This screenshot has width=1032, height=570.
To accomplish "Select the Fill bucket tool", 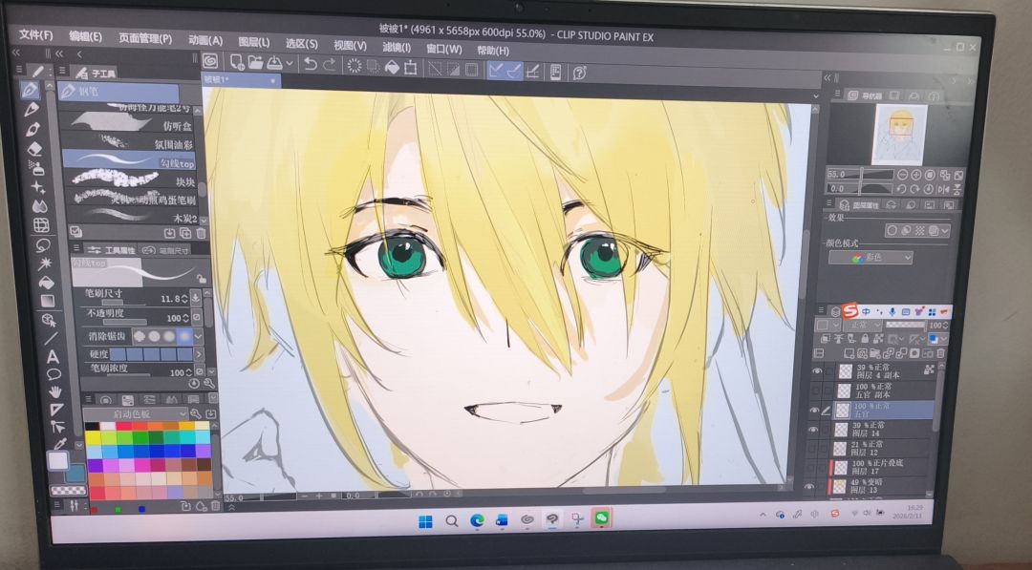I will (x=46, y=283).
